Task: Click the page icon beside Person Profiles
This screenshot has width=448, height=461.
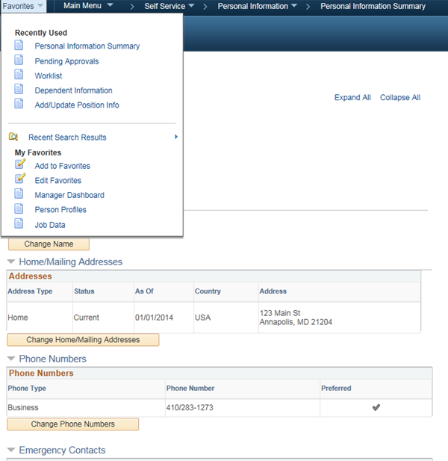Action: [19, 208]
